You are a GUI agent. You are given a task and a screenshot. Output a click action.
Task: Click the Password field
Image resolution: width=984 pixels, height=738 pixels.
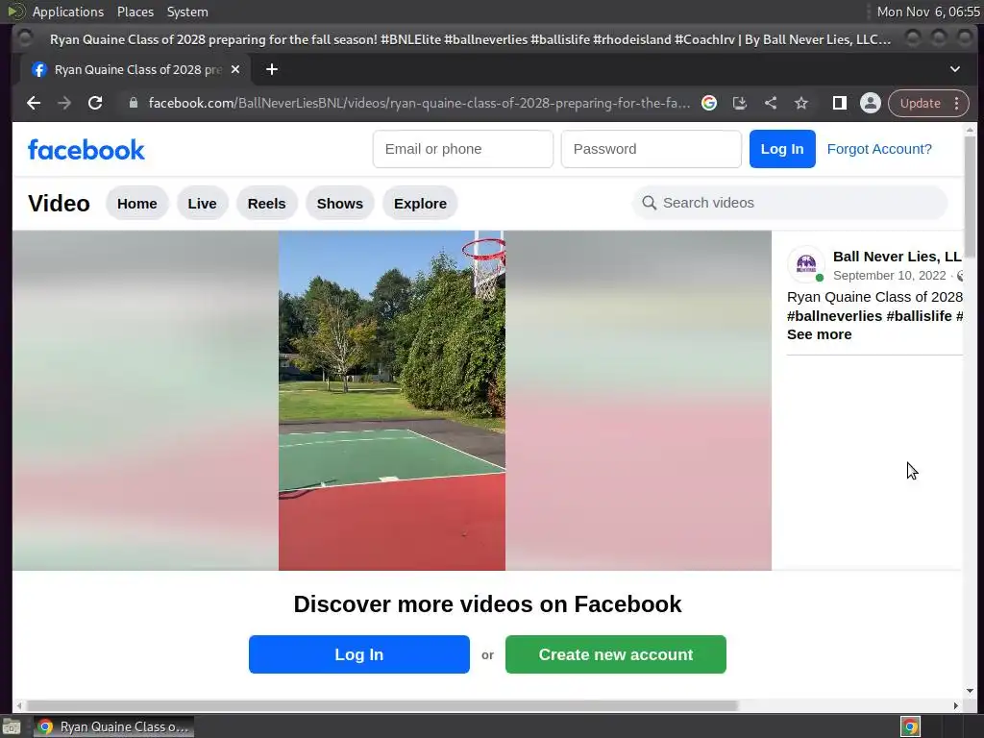click(652, 149)
